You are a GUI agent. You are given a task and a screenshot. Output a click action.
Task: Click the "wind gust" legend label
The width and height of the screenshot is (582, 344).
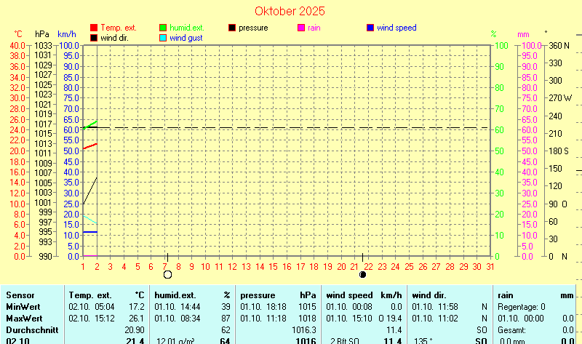point(186,38)
